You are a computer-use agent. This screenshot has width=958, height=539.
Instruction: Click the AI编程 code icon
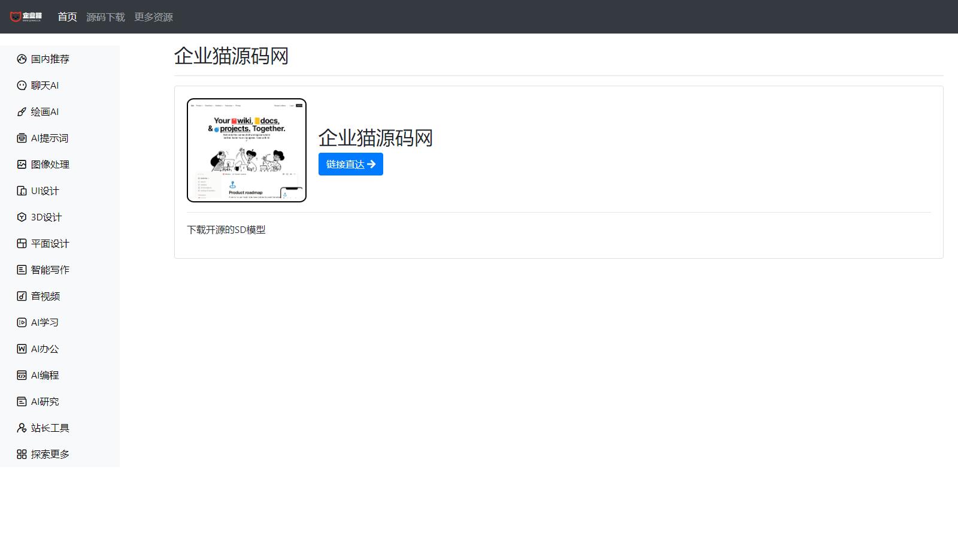[22, 375]
